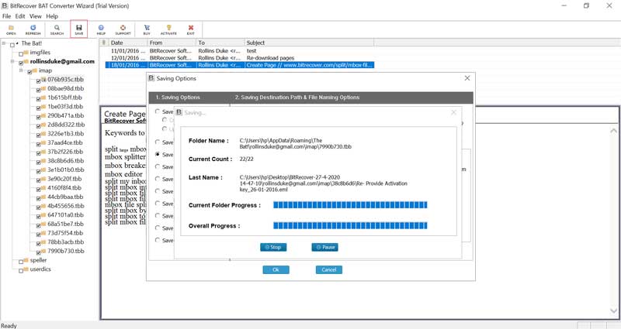Close the Saving Options dialog
The height and width of the screenshot is (329, 621).
click(467, 78)
